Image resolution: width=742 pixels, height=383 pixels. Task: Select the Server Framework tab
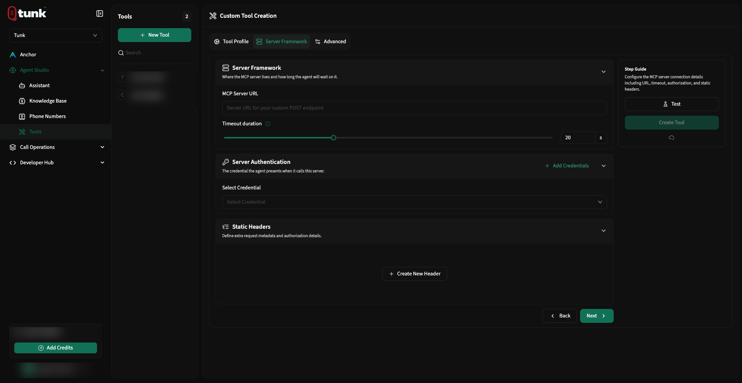282,42
